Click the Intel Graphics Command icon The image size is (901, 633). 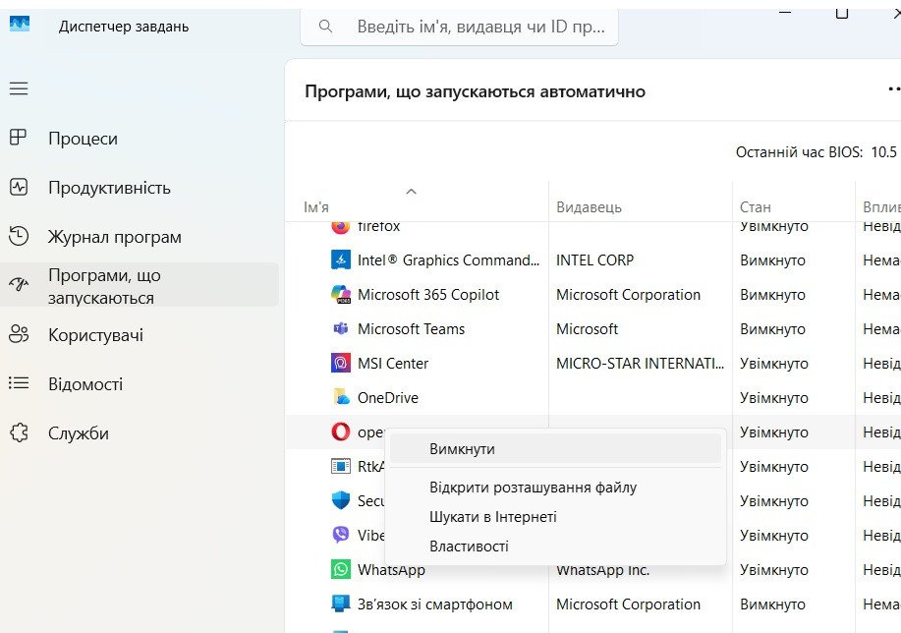[x=341, y=259]
